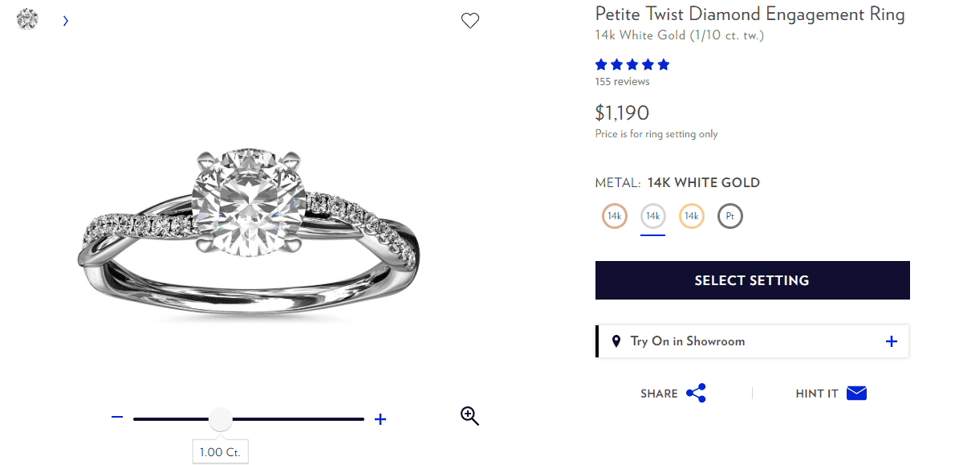Choose the platinum Pt metal option
This screenshot has width=955, height=465.
pyautogui.click(x=729, y=215)
